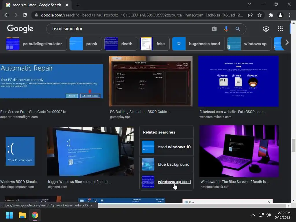Click notebookcheck.net source text
The image size is (296, 222).
214,187
